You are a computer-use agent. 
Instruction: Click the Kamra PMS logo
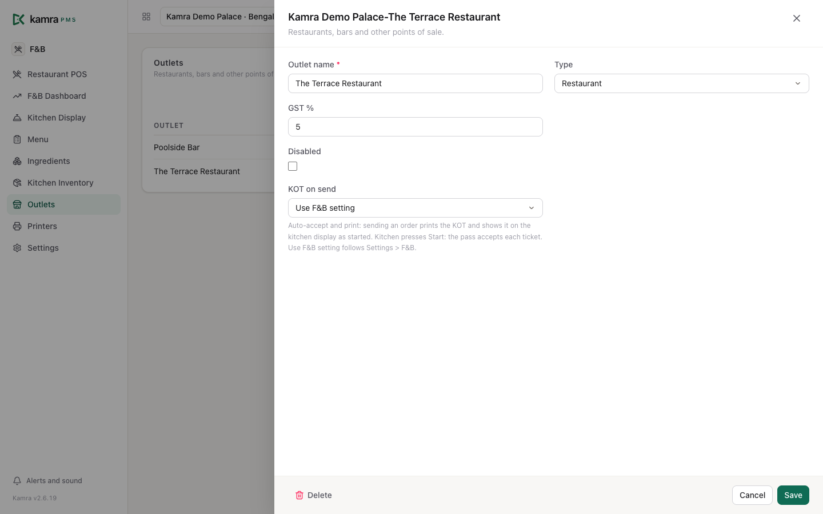(44, 19)
